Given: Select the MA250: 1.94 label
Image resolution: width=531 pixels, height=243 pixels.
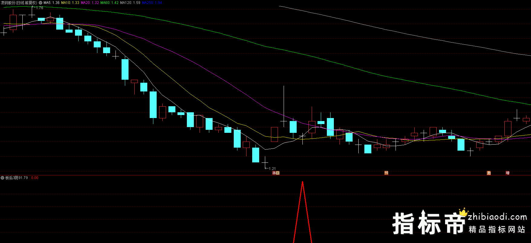Looking at the screenshot, I should 152,3.
